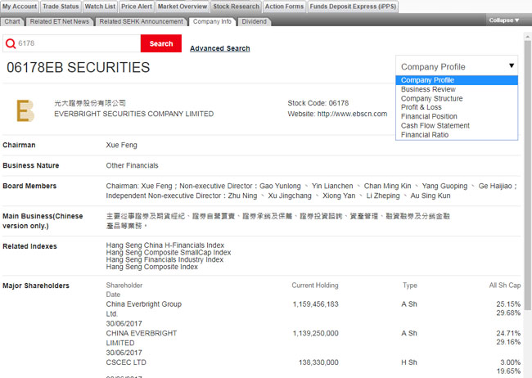Open the Market Overview tab
Screen dimensions: 532x378
click(183, 7)
